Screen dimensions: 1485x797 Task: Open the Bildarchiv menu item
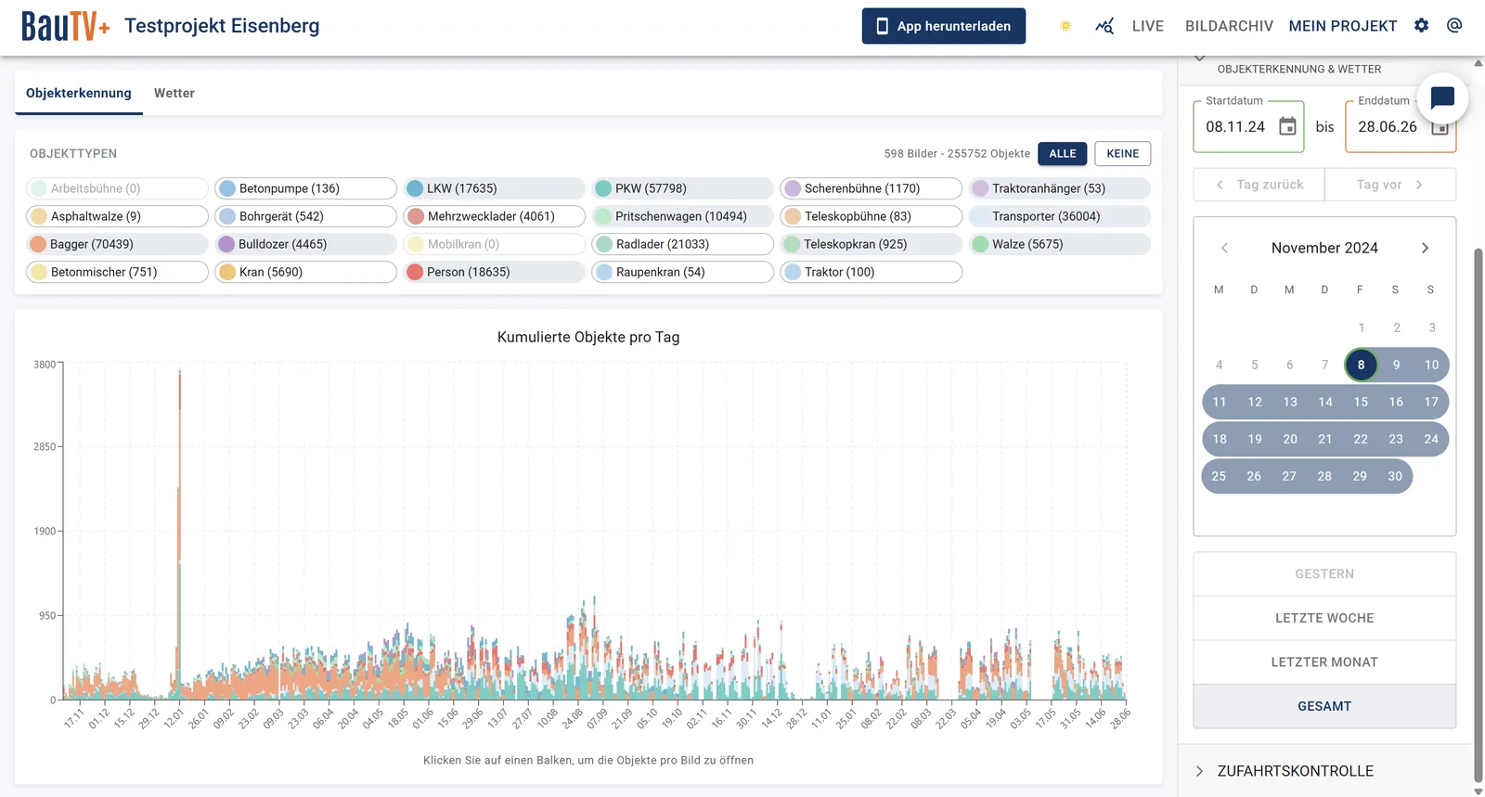click(x=1229, y=26)
